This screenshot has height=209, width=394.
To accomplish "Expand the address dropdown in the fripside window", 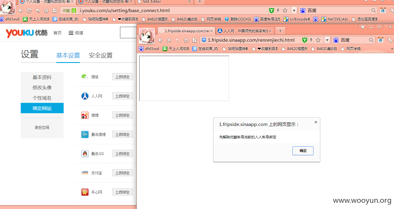I will (327, 40).
